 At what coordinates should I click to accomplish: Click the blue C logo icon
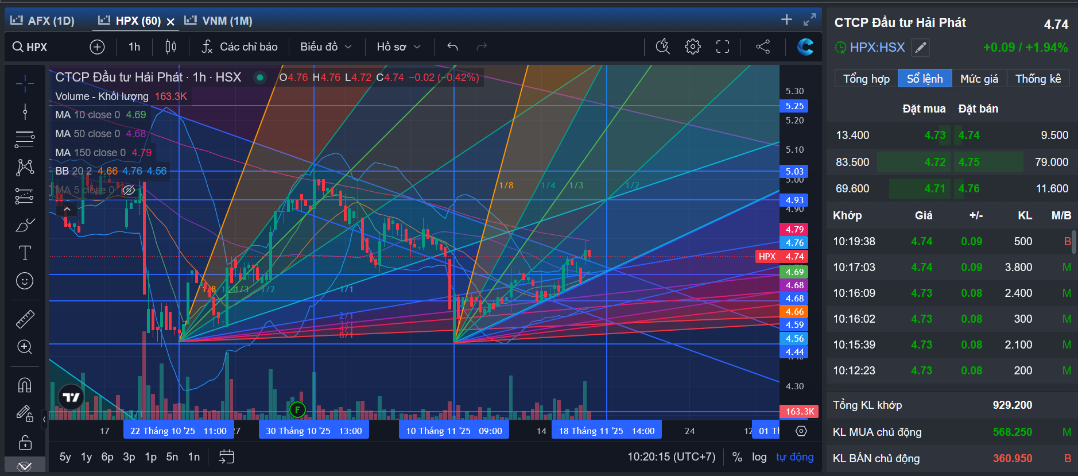805,47
